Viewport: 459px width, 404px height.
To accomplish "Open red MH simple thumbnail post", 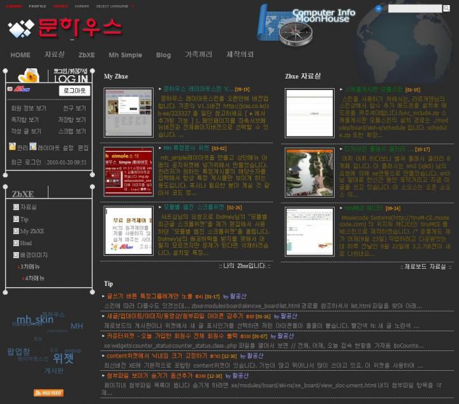I will pyautogui.click(x=129, y=172).
